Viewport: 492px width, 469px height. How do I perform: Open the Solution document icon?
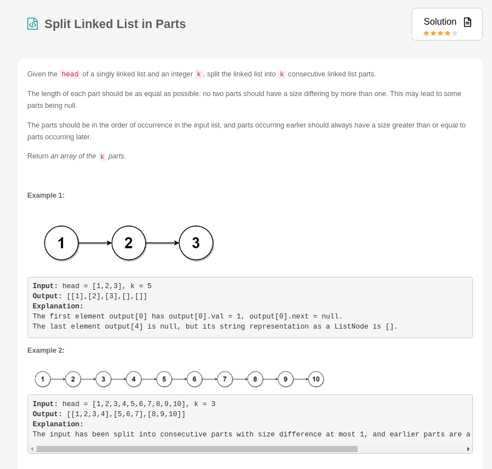click(x=467, y=22)
